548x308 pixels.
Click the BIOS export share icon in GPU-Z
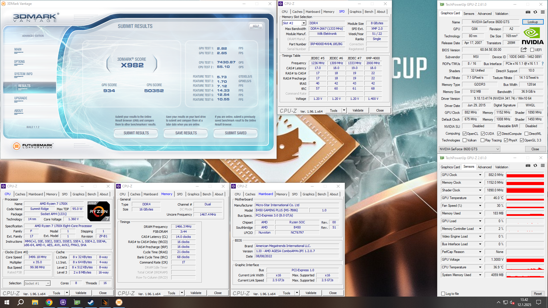coord(524,50)
